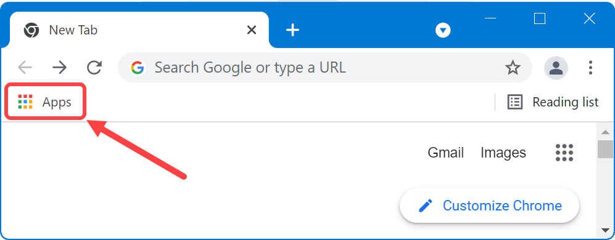Click the scrollbar down arrow
The image size is (615, 240).
[x=606, y=230]
